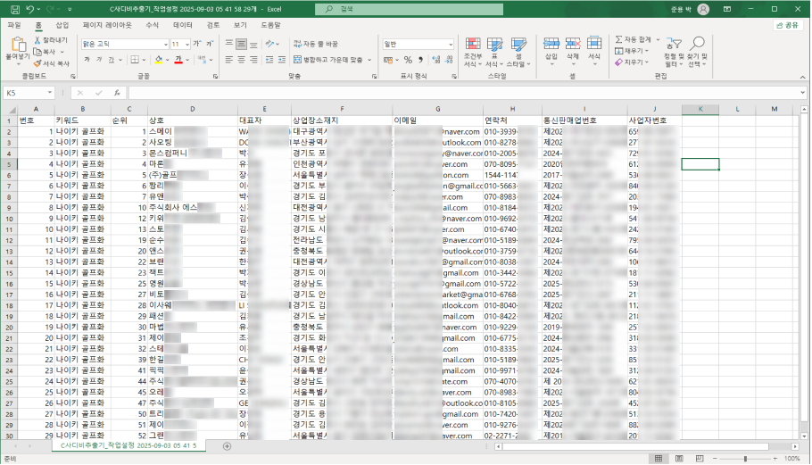812x465 pixels.
Task: Expand the font name dropdown (맑은 고딕)
Action: click(165, 44)
